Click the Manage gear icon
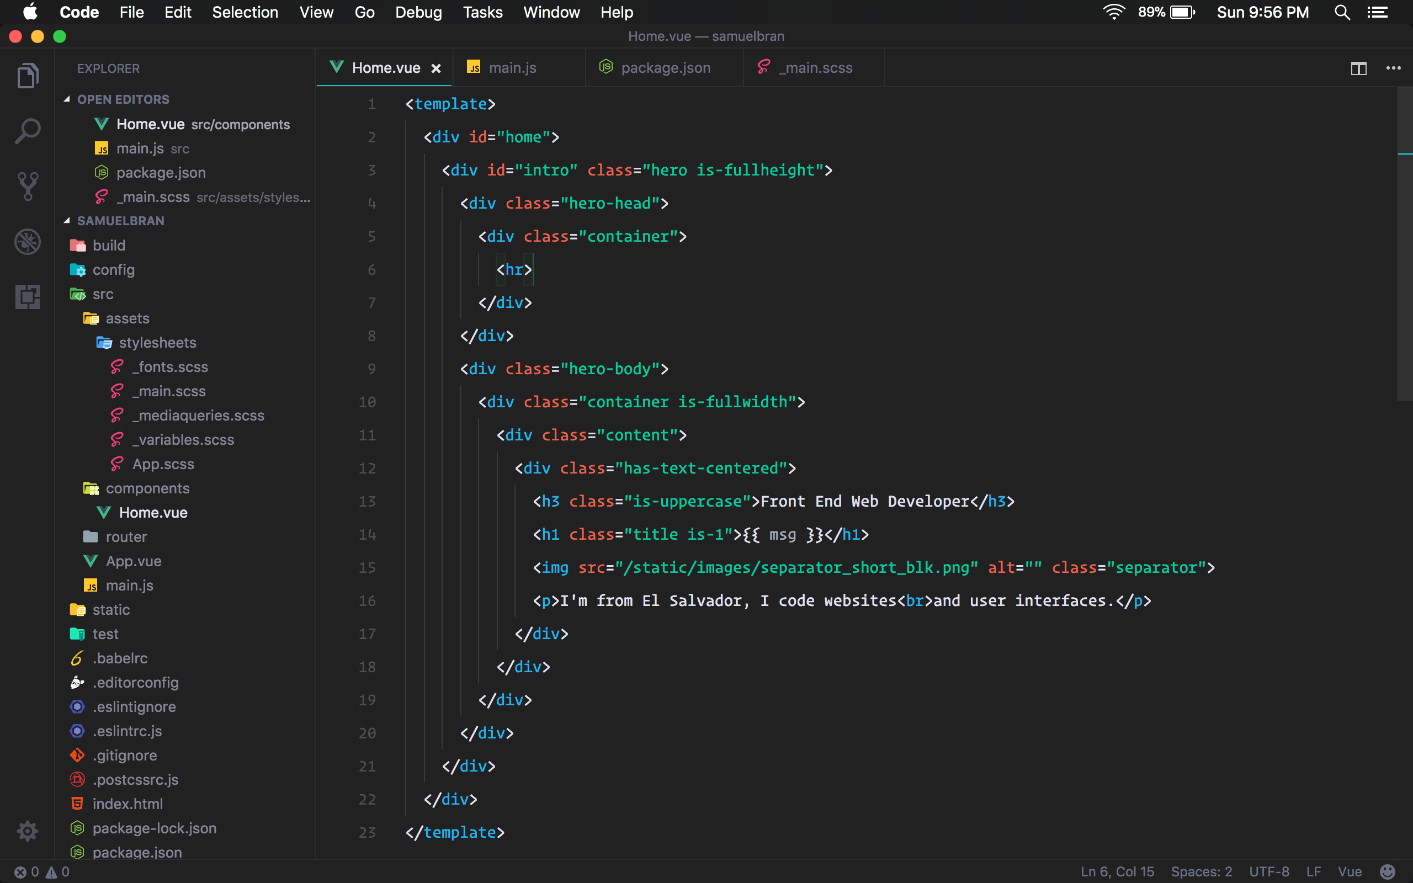This screenshot has width=1413, height=883. [x=28, y=831]
